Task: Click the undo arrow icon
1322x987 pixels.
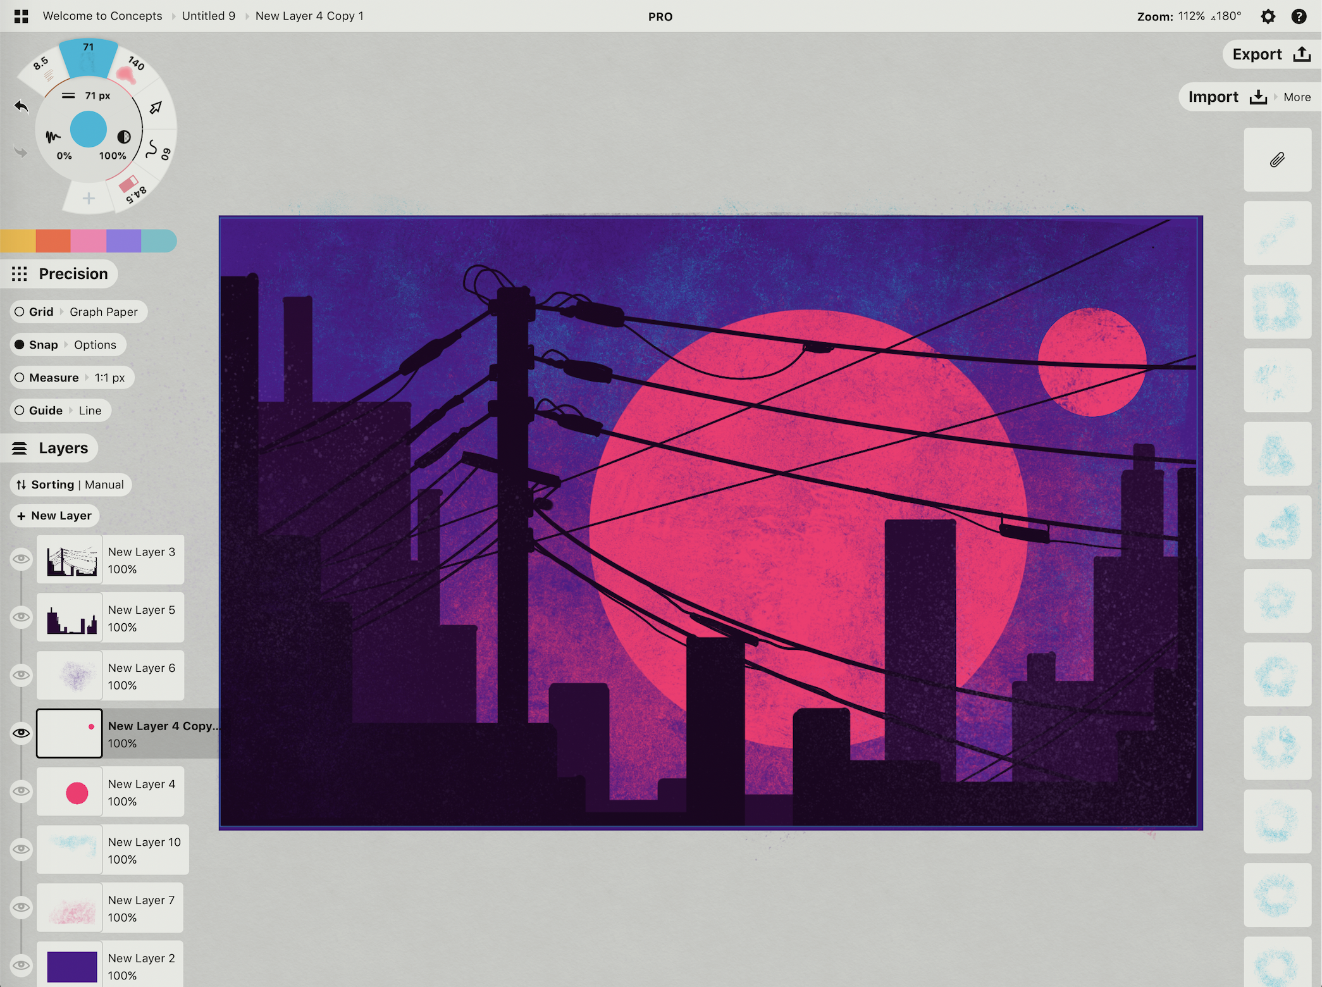Action: tap(22, 106)
